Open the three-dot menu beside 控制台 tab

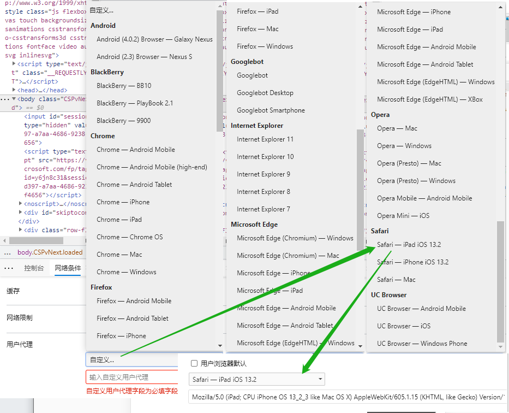9,268
